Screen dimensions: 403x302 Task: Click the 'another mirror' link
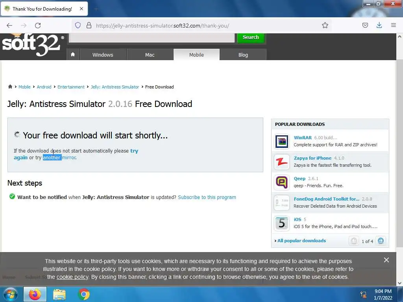pos(59,157)
